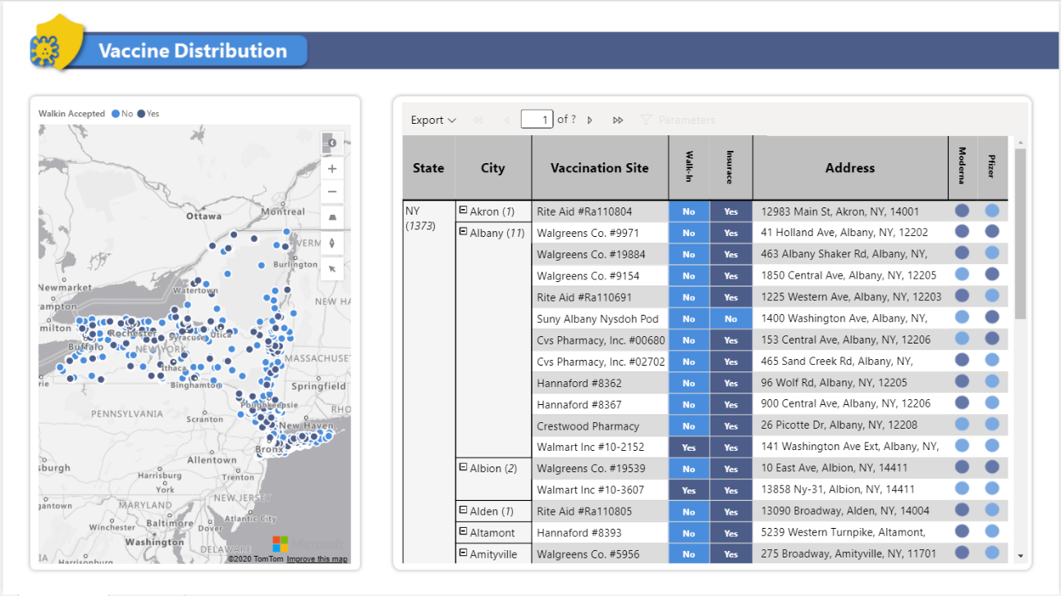Select Crestwood Pharmacy site cell
Screen dimensions: 1061x596
pyautogui.click(x=600, y=425)
